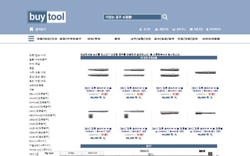The width and height of the screenshot is (250, 156).
Task: Open the 마이페이지 link text
Action: tap(215, 29)
